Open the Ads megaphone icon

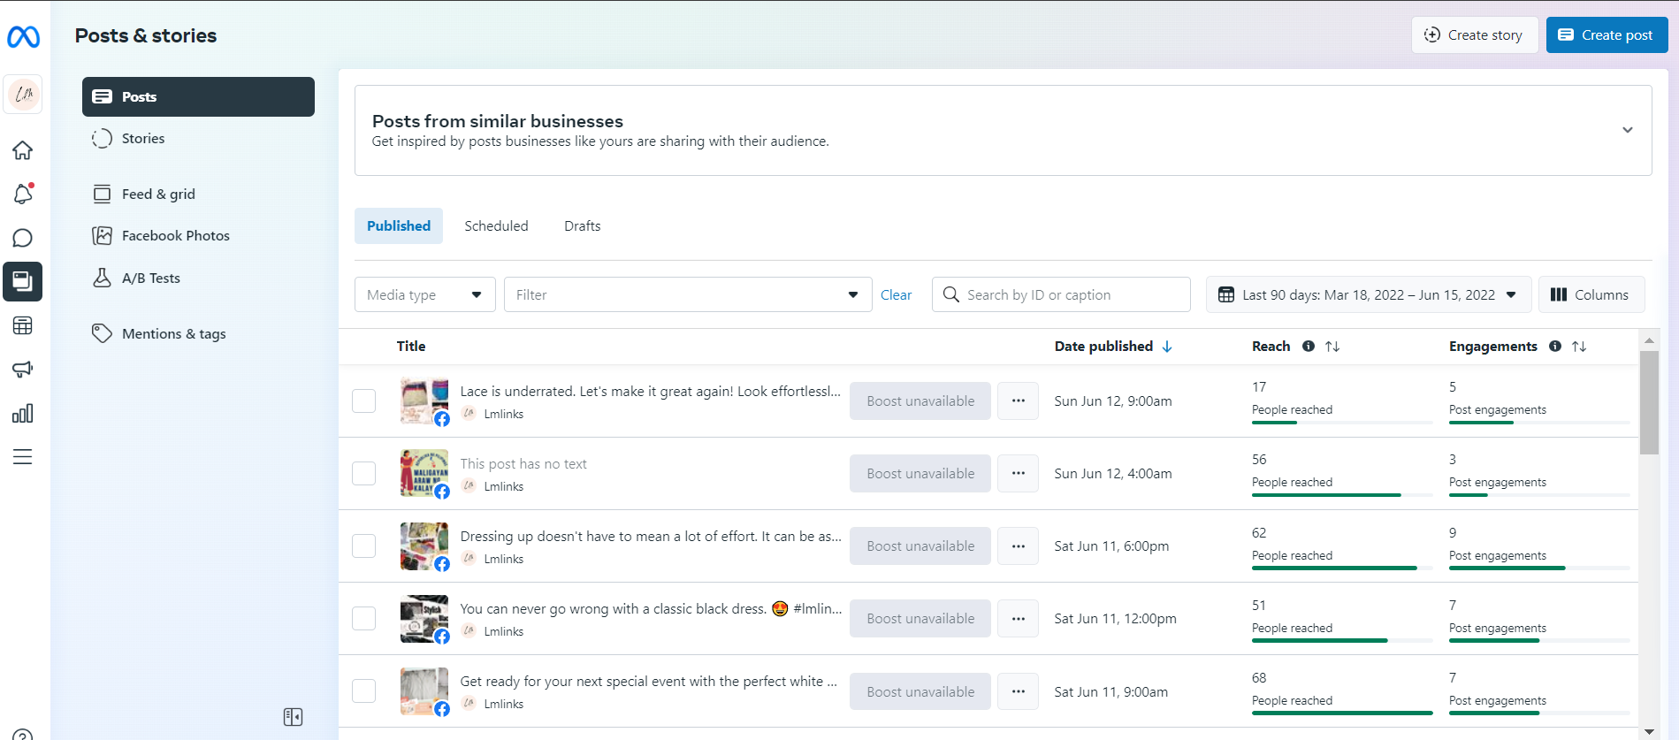[23, 370]
